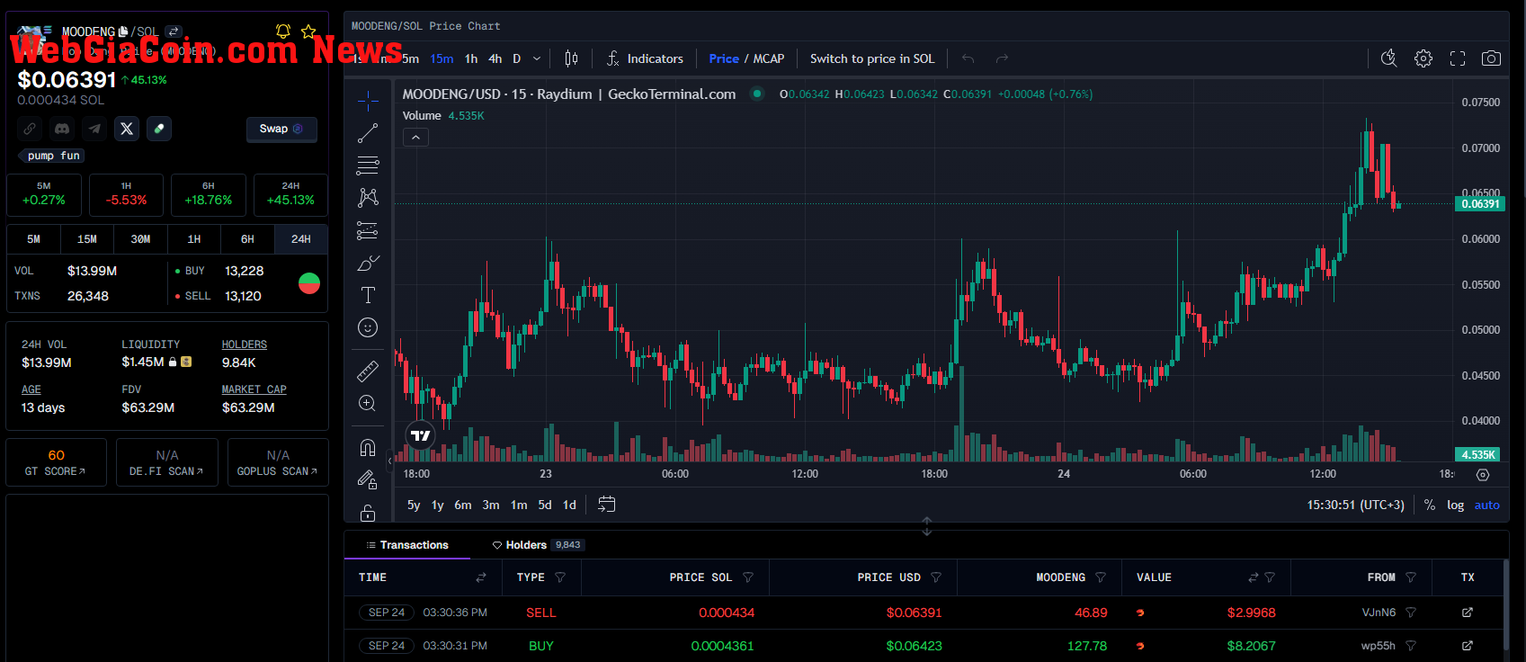Select the crosshair cursor tool

(x=368, y=101)
